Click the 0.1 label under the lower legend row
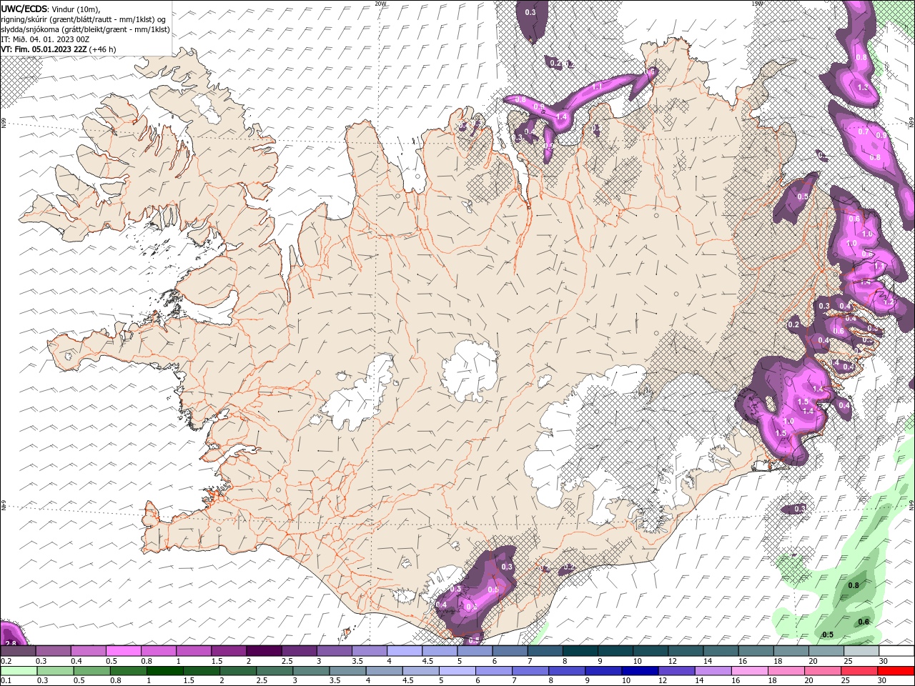This screenshot has width=915, height=686. [6, 681]
